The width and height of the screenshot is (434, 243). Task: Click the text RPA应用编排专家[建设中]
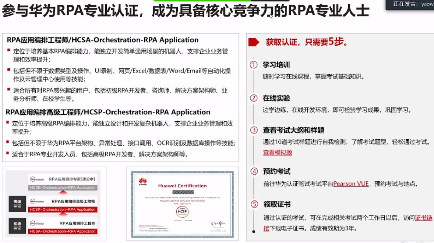(72, 179)
